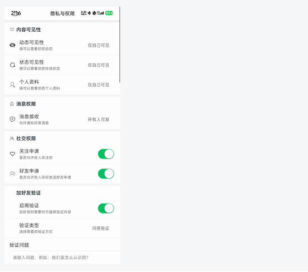The image size is (308, 272).
Task: Click the 消息接收 row label
Action: pos(29,116)
